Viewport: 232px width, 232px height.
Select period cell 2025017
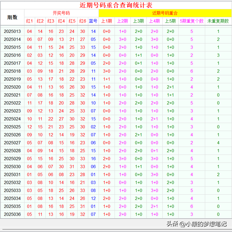[12, 63]
